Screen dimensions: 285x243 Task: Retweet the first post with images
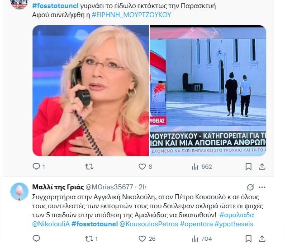(x=89, y=166)
